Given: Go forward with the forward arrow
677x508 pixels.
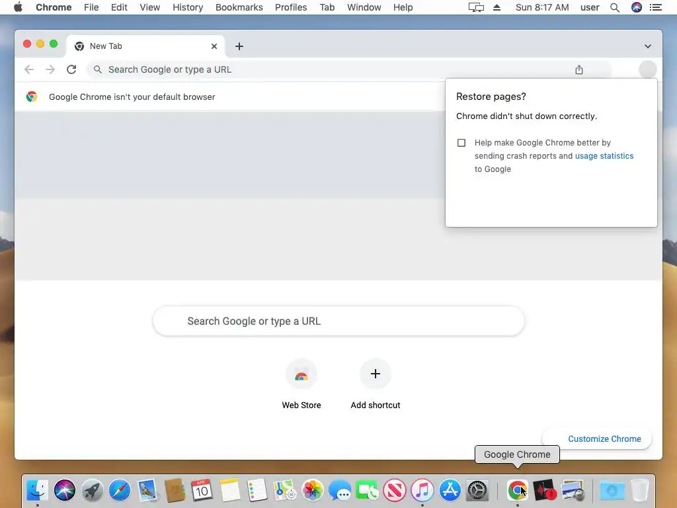Looking at the screenshot, I should [x=50, y=69].
